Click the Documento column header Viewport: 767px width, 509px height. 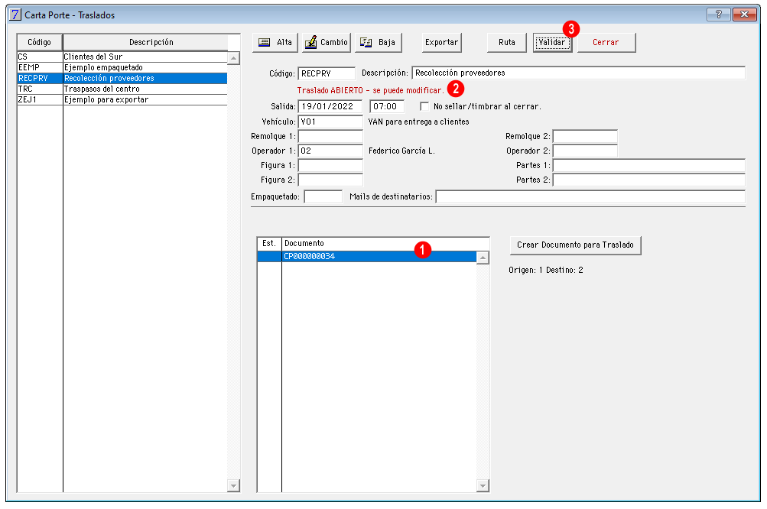click(385, 244)
